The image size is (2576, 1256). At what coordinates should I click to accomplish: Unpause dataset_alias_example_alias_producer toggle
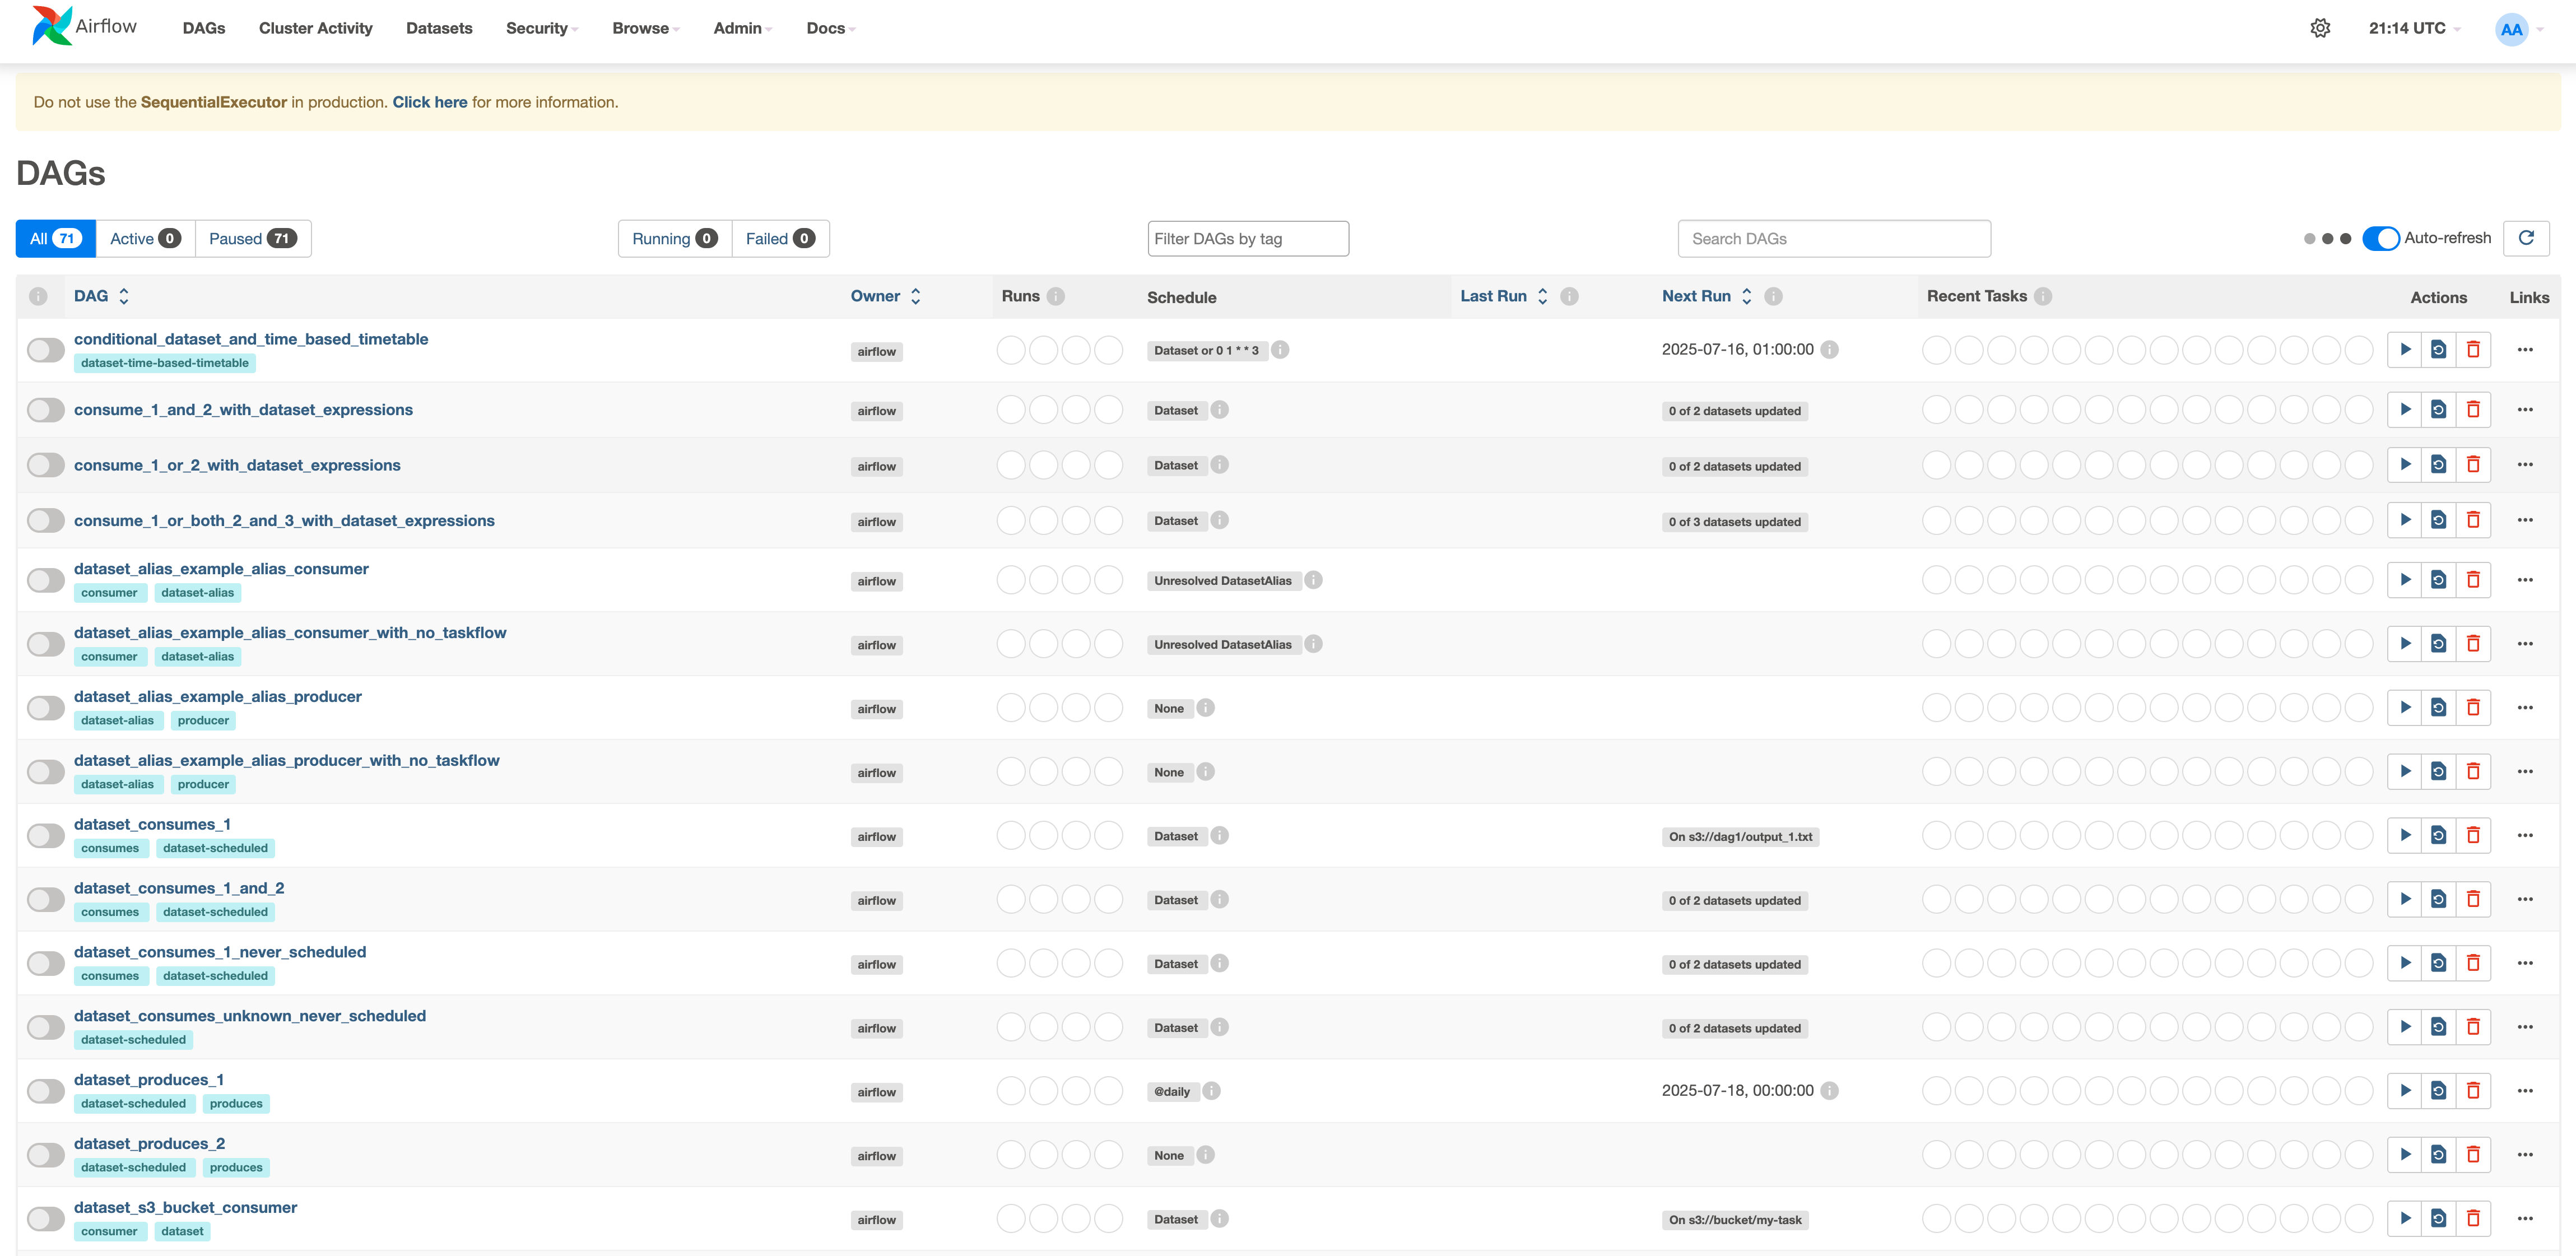click(46, 708)
